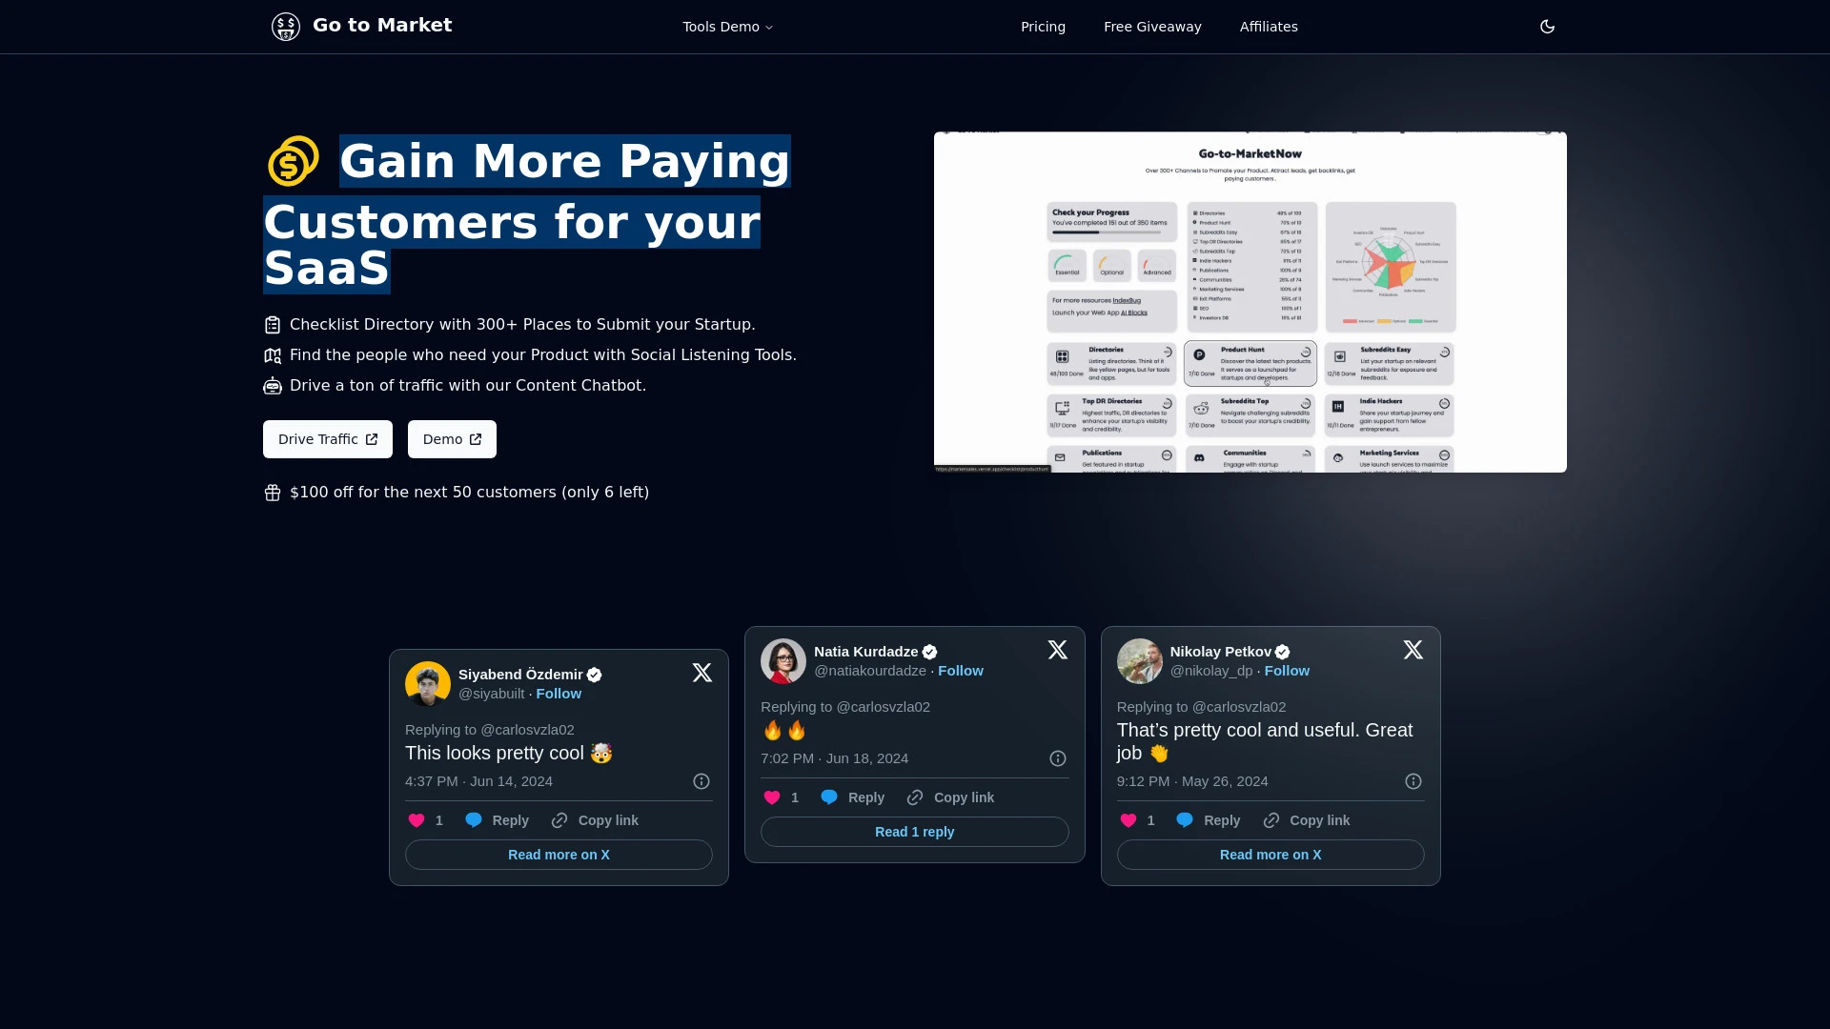This screenshot has width=1830, height=1029.
Task: Read more on X for Siyabend's tweet
Action: pyautogui.click(x=558, y=855)
